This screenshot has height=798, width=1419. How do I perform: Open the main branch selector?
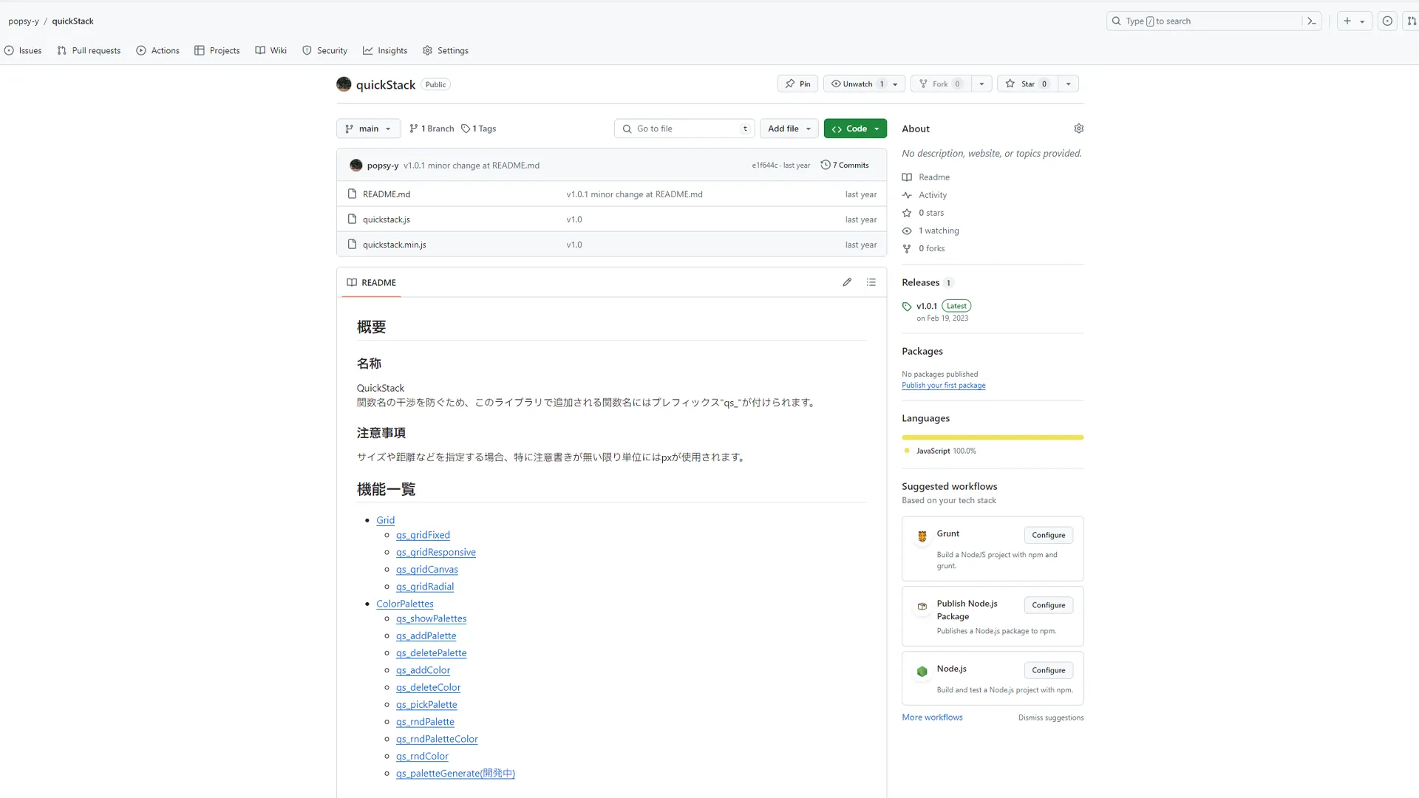(x=368, y=129)
